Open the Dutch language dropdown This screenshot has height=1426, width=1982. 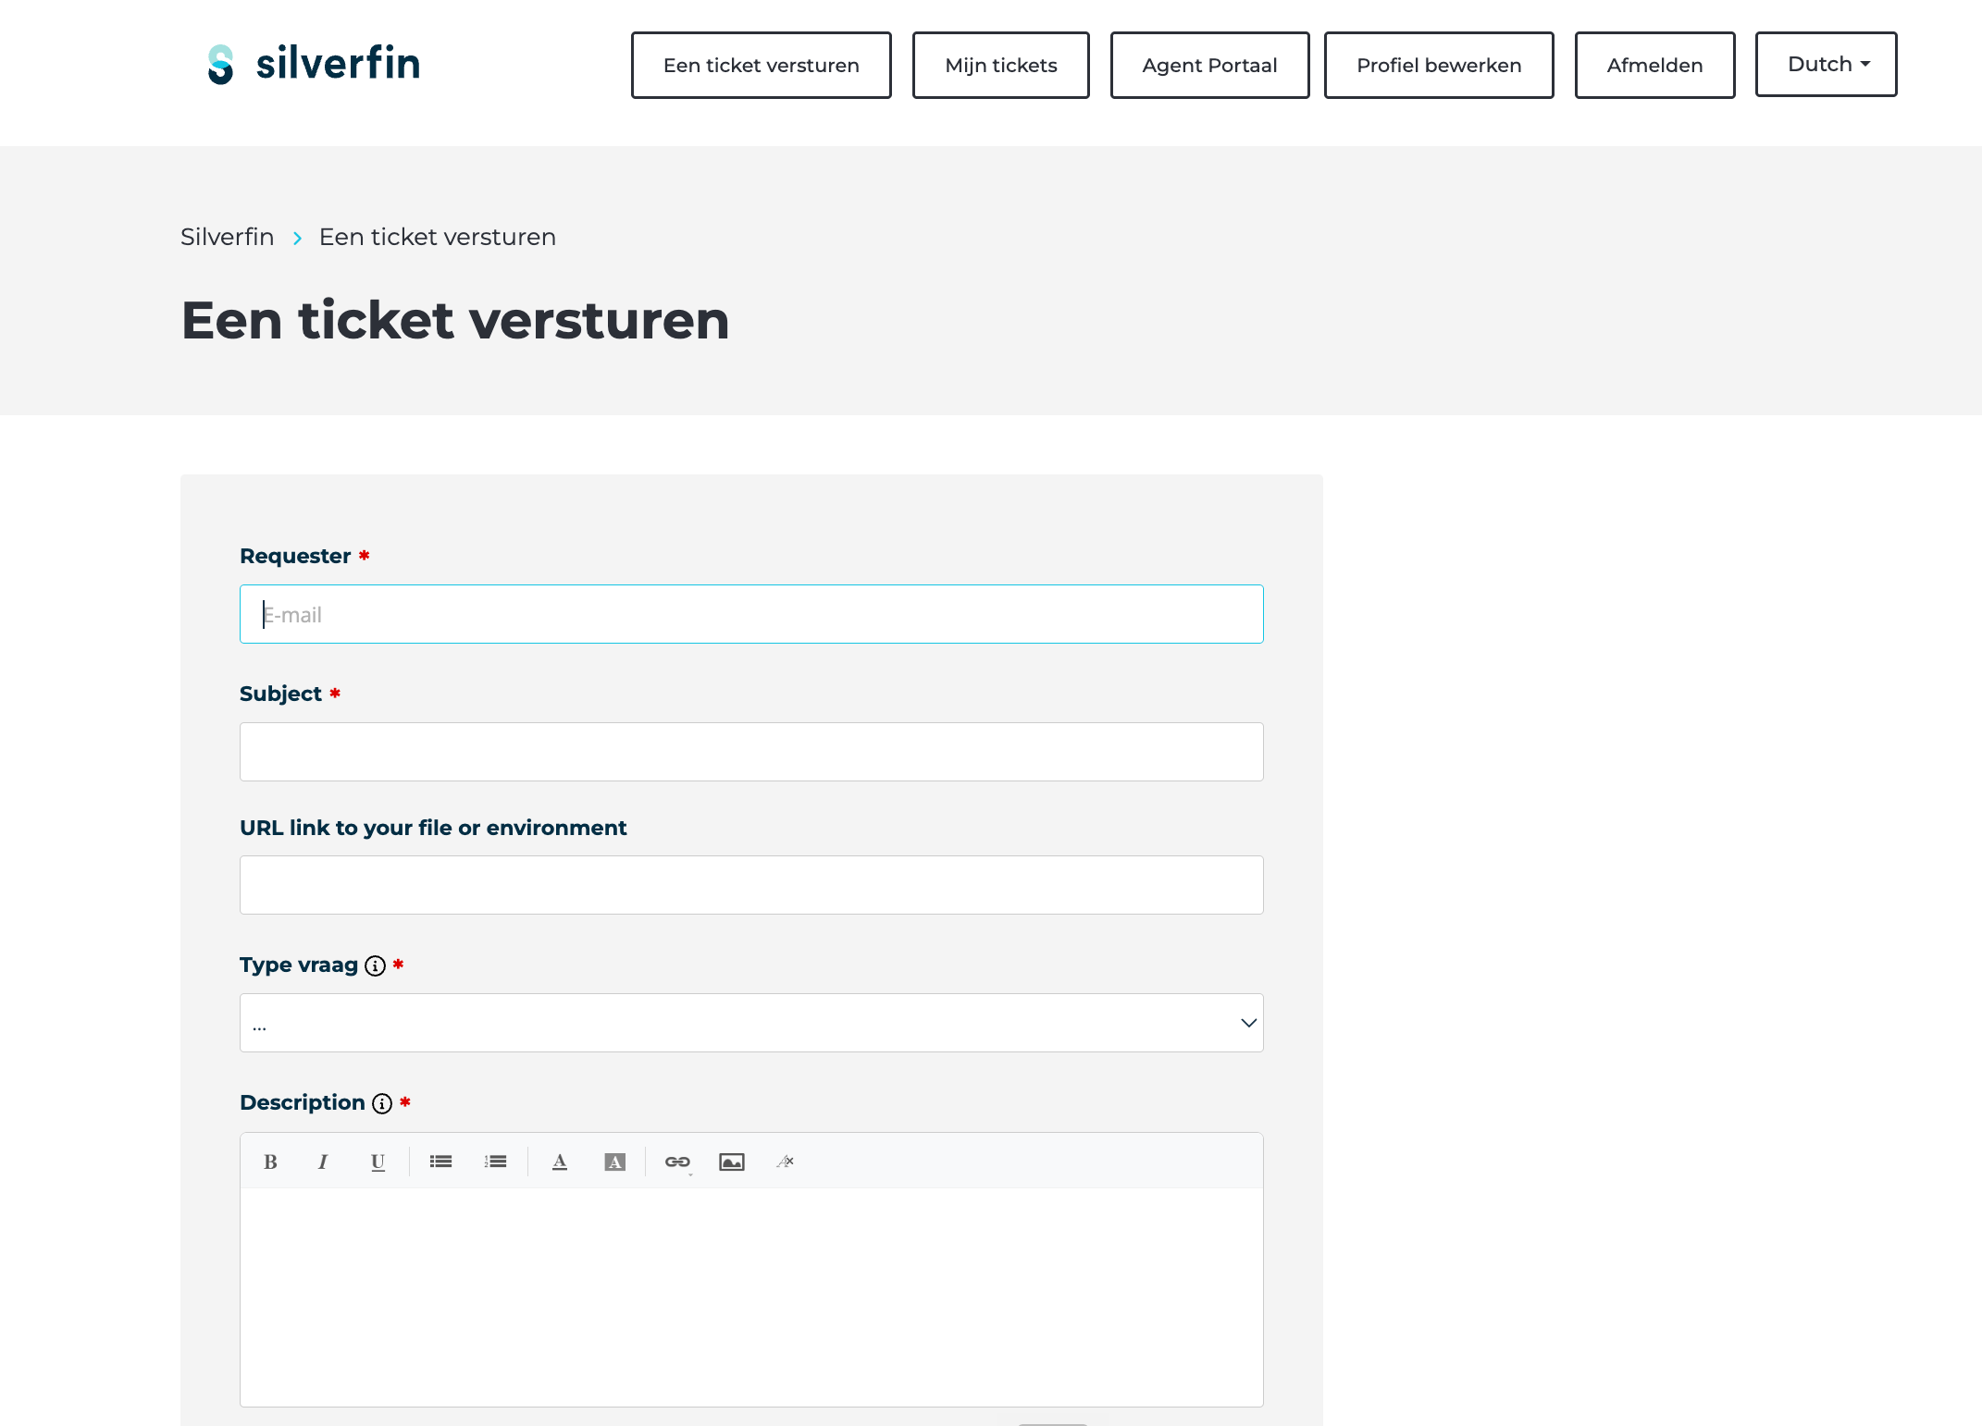[x=1826, y=64]
